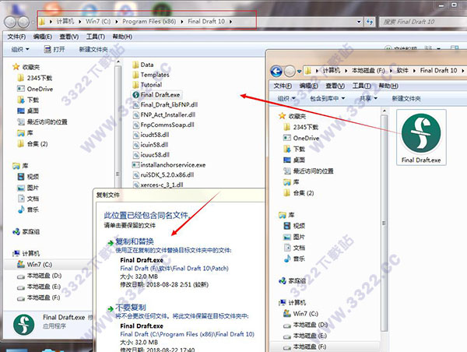Choose Copy and Replace option in dialog
Screen dimensions: 467x352
click(x=135, y=241)
